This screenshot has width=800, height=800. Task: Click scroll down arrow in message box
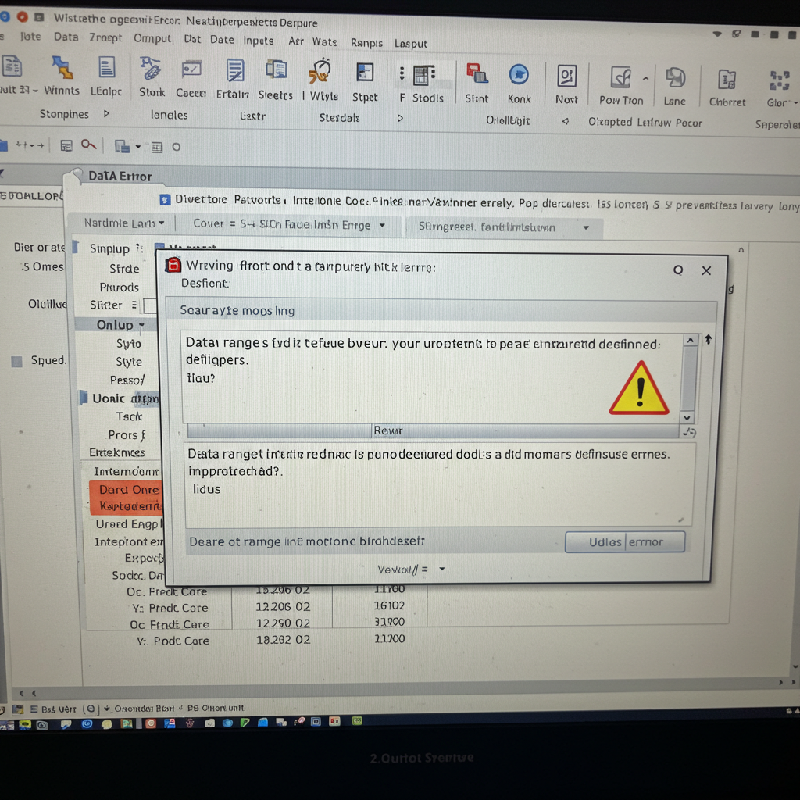coord(687,417)
